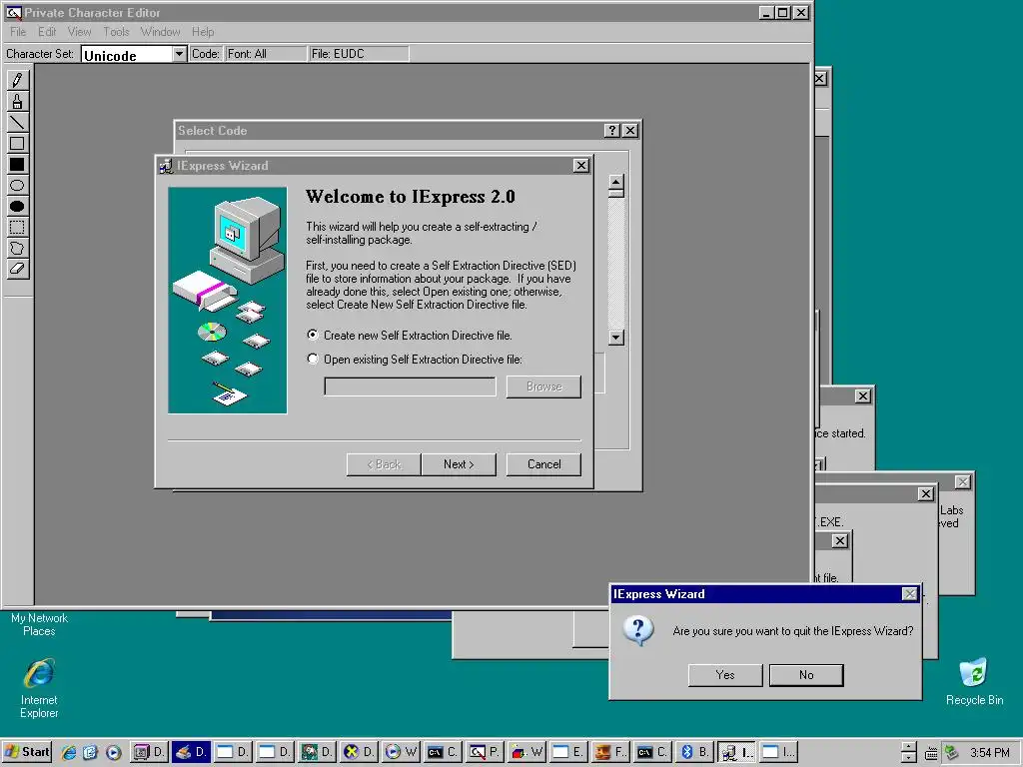The image size is (1023, 767).
Task: Open the View menu
Action: (80, 31)
